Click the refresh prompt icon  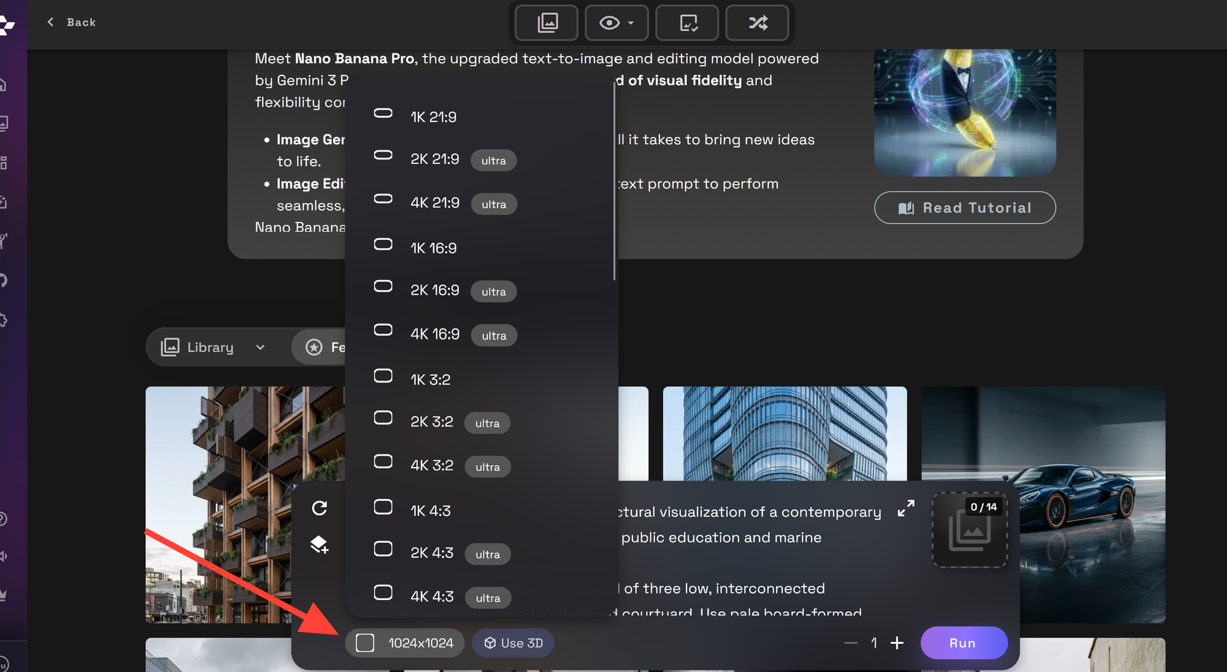coord(320,508)
